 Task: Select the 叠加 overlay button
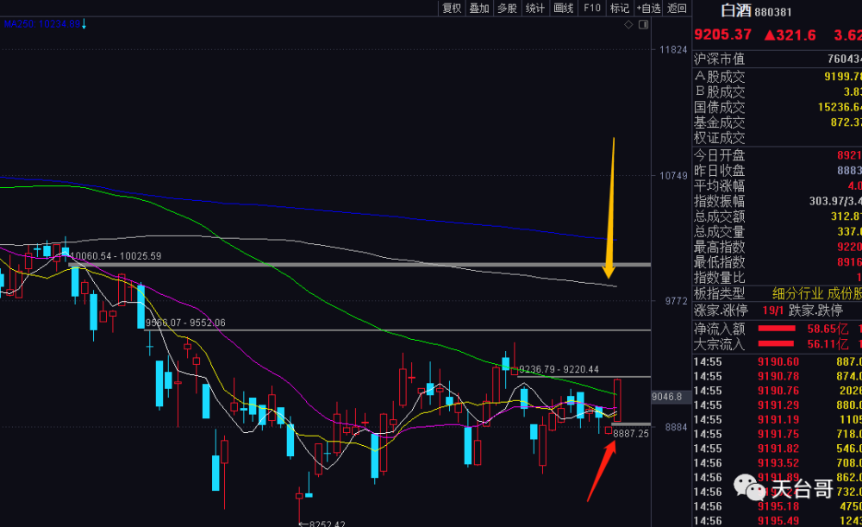[479, 9]
